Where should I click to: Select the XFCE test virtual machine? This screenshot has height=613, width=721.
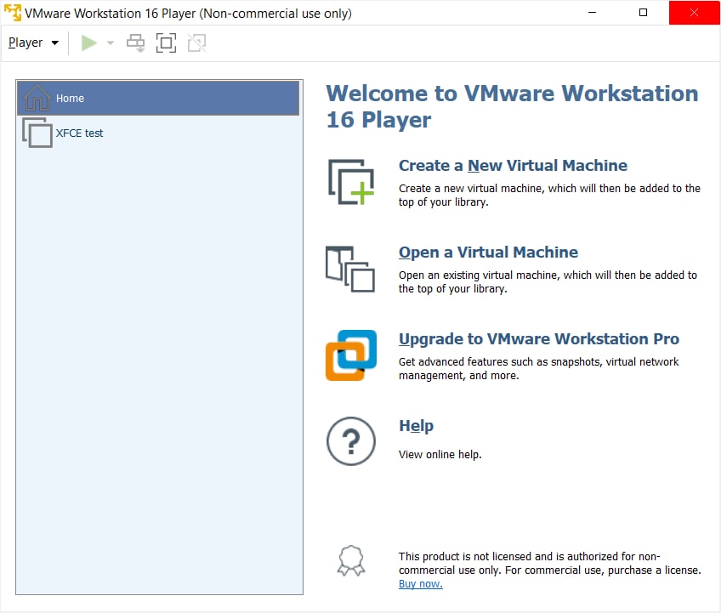point(158,133)
